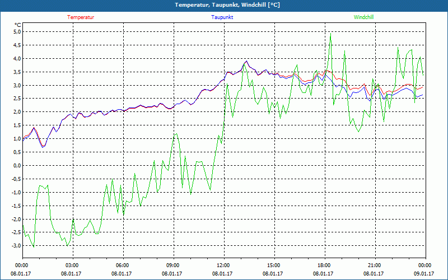
Task: Click the 08.01.17 date under 06:00
Action: coord(122,274)
